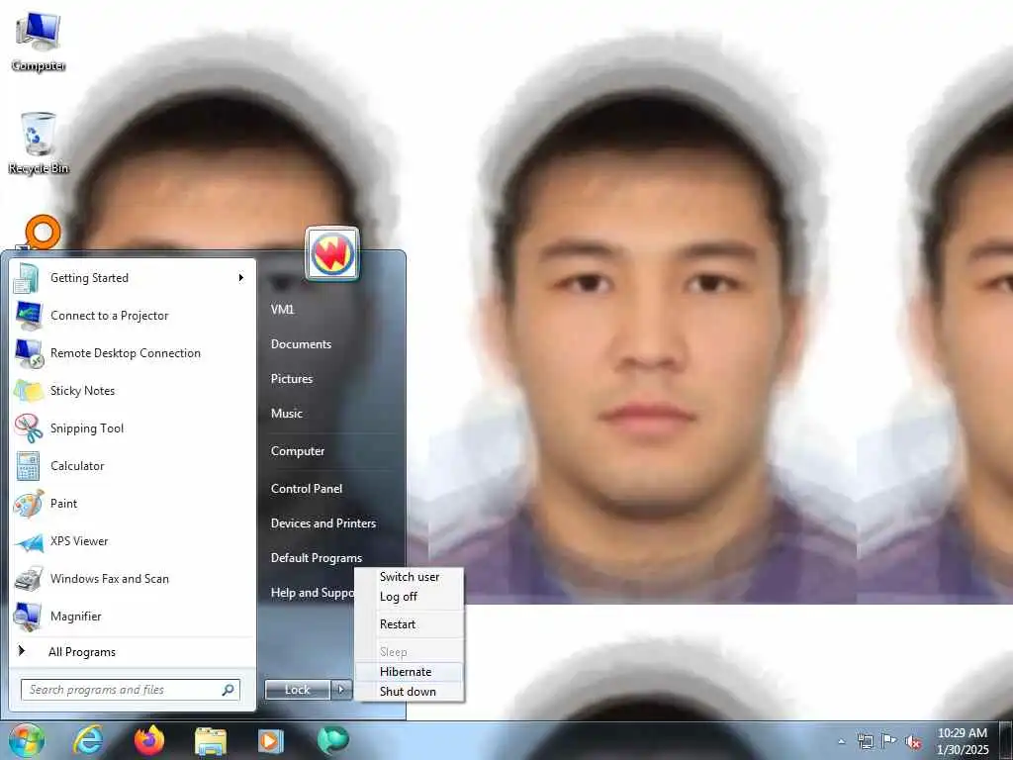Click the Action Center flag icon
The image size is (1013, 760).
pos(889,741)
